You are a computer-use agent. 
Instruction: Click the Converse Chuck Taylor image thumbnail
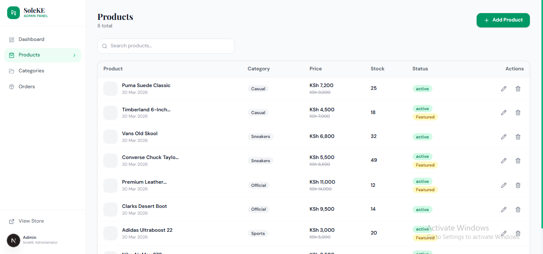coord(111,161)
